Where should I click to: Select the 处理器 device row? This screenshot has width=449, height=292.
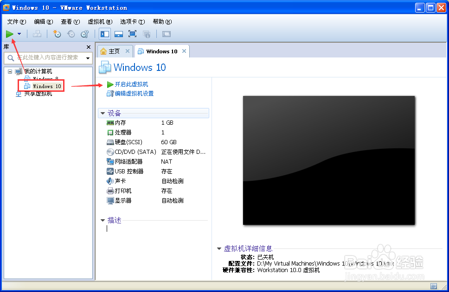(x=157, y=133)
